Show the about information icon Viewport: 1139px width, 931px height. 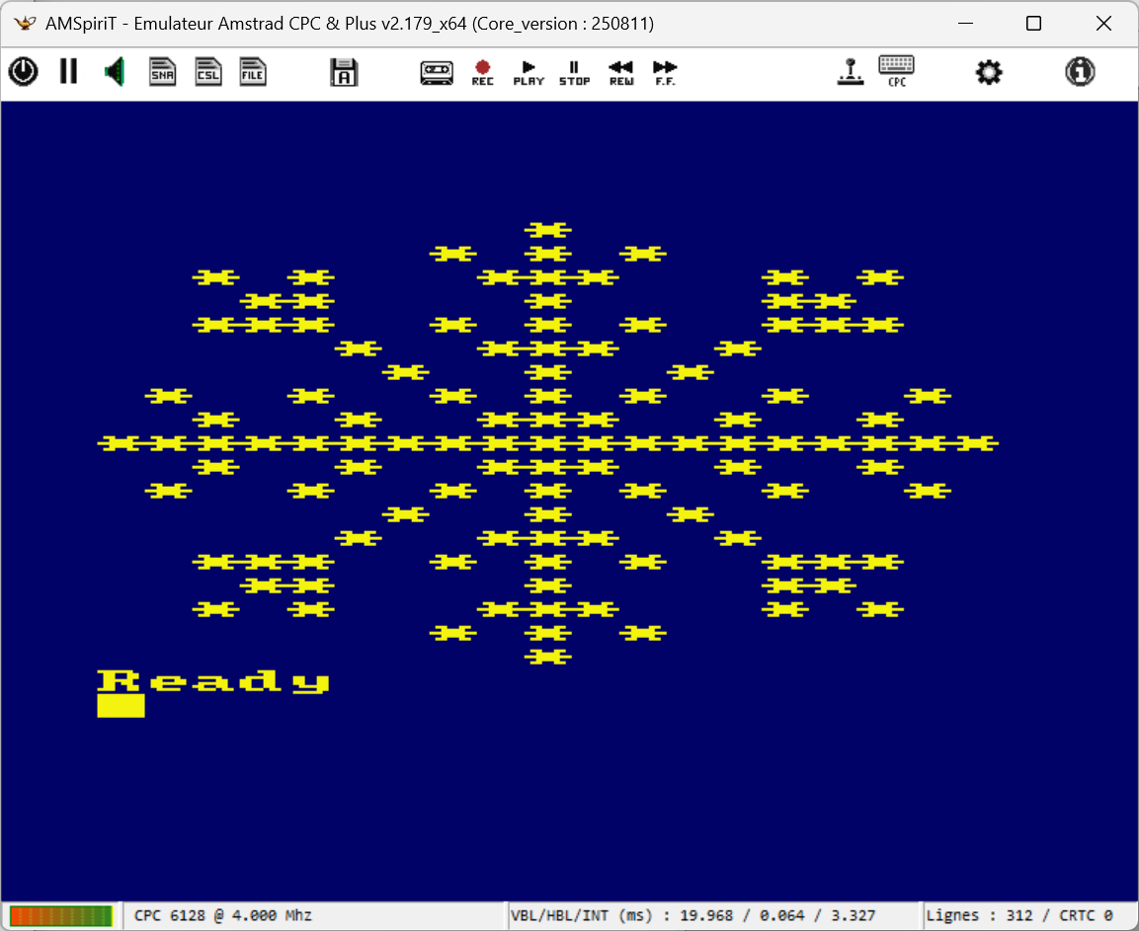click(1080, 71)
